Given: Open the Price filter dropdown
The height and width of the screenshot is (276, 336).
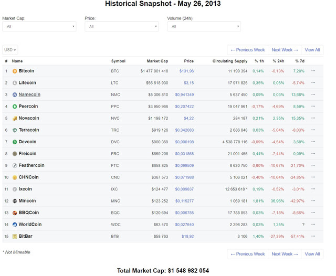Looking at the screenshot, I should pos(122,27).
